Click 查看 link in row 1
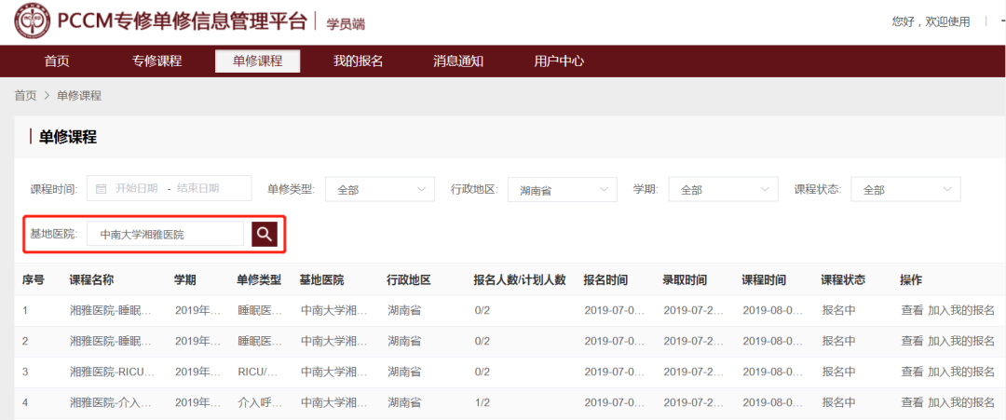This screenshot has height=420, width=1006. 912,310
